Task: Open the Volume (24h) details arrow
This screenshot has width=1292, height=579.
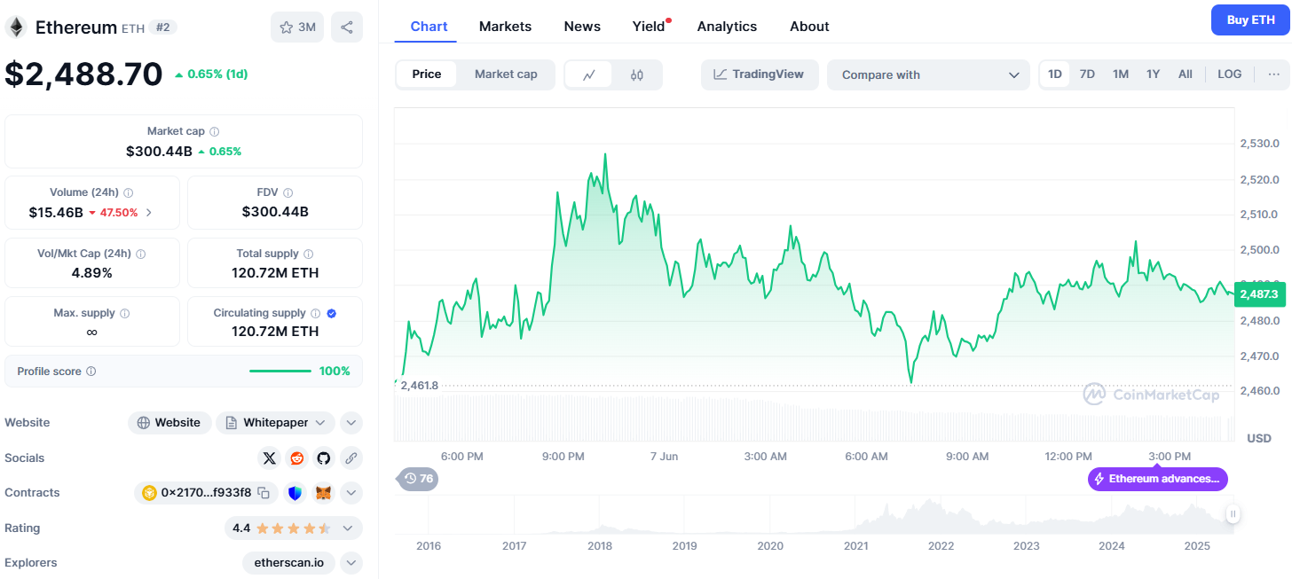Action: (x=148, y=213)
